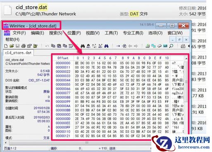Image resolution: width=212 pixels, height=152 pixels.
Task: Open the 视图(V) menu
Action: pyautogui.click(x=93, y=33)
